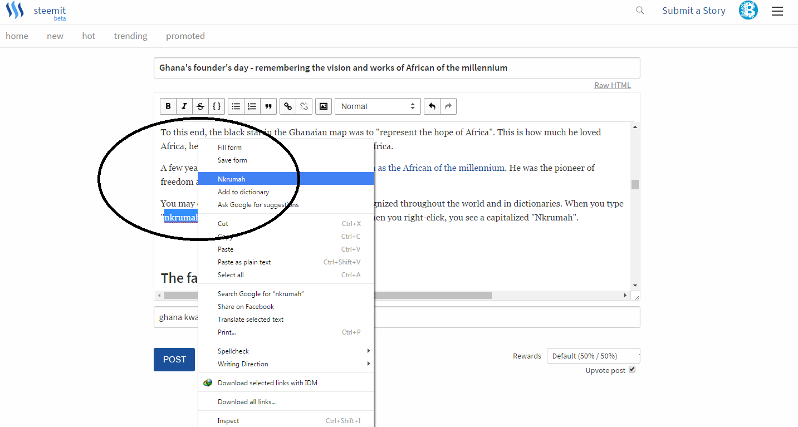Choose the Nkrumah spelling suggestion
This screenshot has width=798, height=427.
286,179
